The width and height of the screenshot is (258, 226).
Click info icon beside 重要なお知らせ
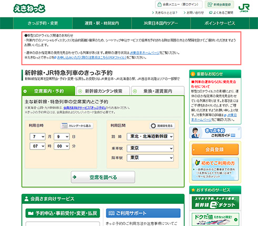(x=193, y=74)
